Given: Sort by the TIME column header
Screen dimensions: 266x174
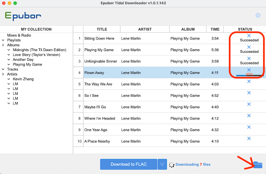Looking at the screenshot, I should [x=215, y=29].
